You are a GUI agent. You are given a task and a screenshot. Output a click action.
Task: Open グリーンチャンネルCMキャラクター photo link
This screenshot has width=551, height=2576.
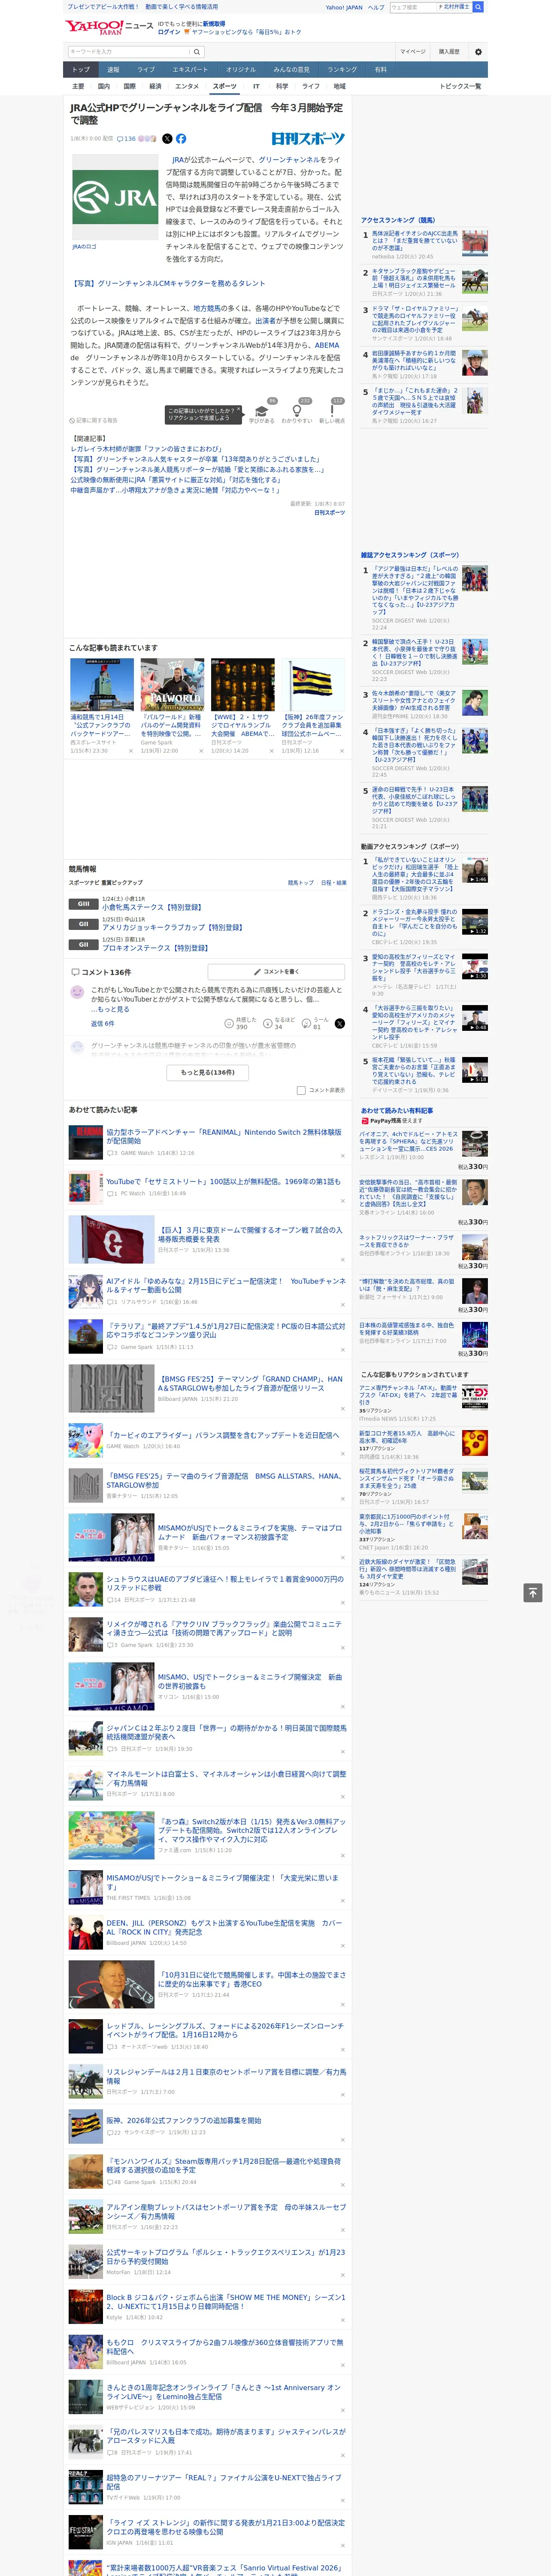(167, 283)
